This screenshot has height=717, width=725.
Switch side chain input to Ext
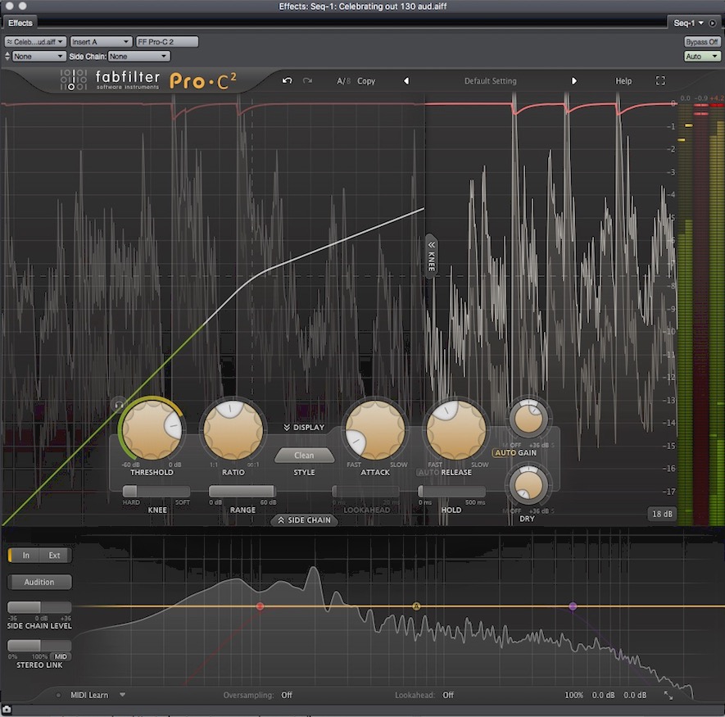click(54, 556)
